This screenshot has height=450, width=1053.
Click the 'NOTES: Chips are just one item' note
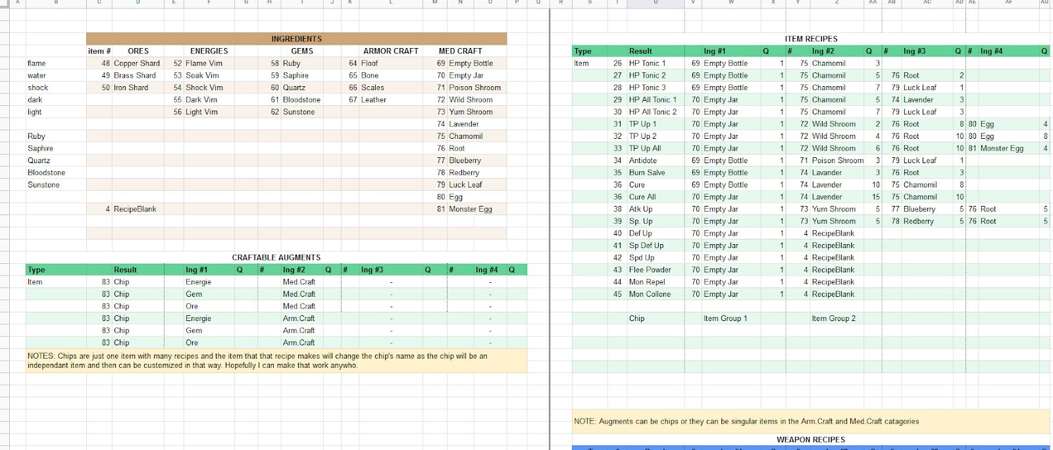(x=276, y=361)
